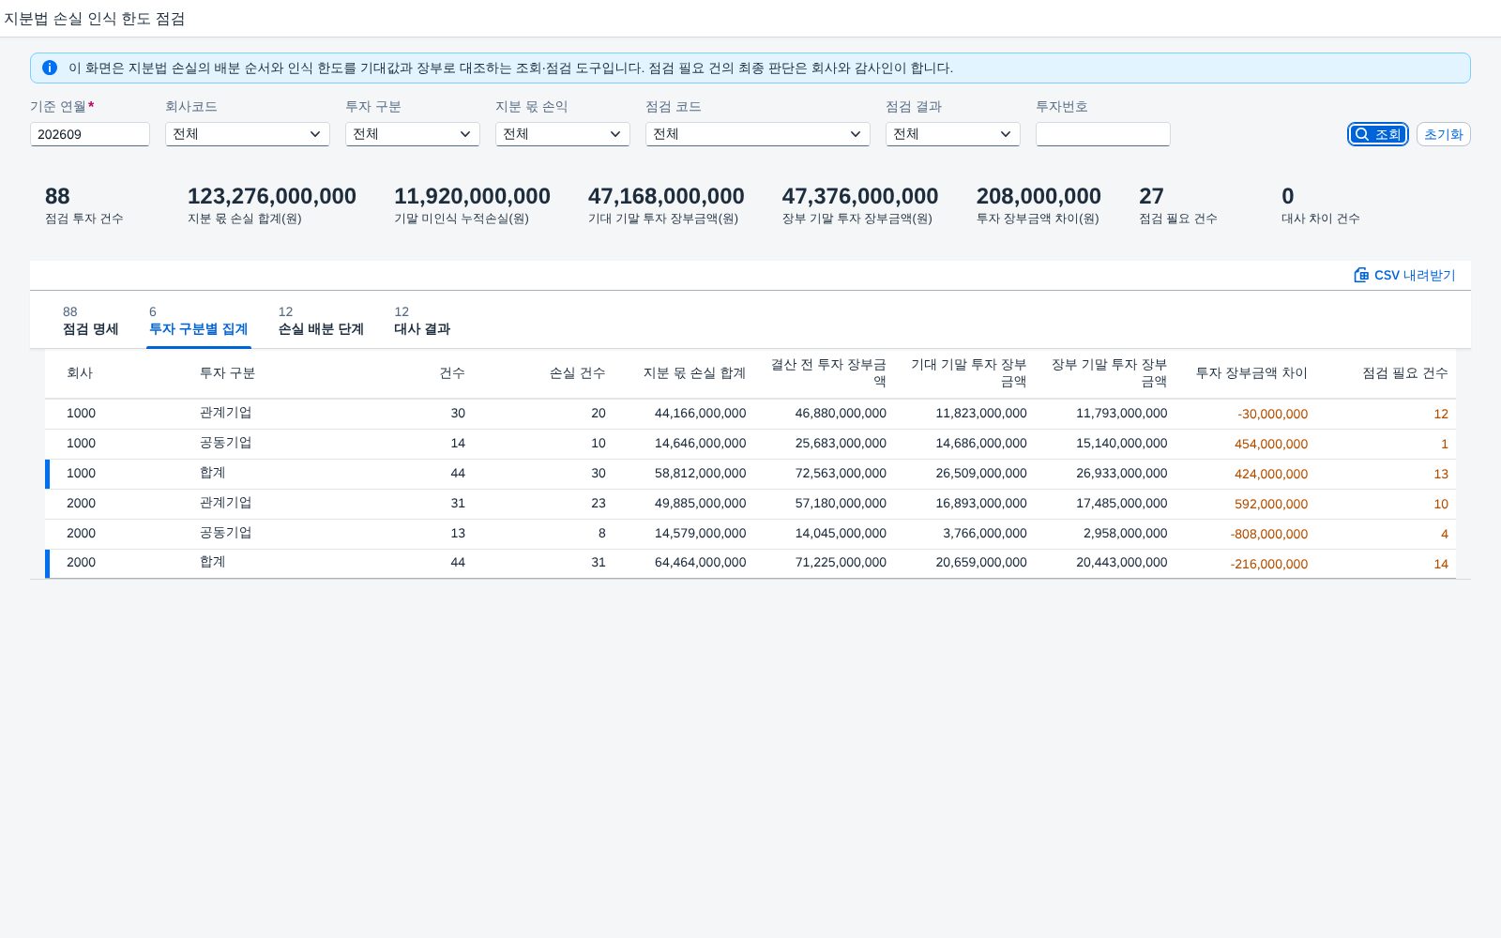Viewport: 1501px width, 938px height.
Task: Click the 15,140,000,000 ledger carrying cell
Action: (1122, 443)
